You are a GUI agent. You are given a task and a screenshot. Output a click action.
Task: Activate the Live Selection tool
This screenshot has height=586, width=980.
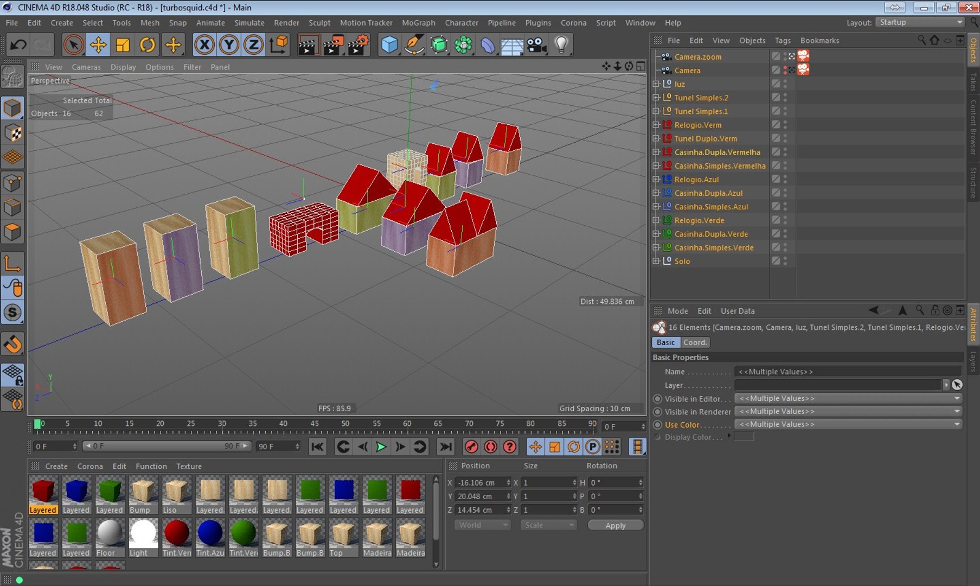pos(73,44)
